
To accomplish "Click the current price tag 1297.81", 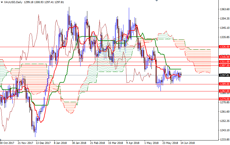I will click(x=224, y=75).
